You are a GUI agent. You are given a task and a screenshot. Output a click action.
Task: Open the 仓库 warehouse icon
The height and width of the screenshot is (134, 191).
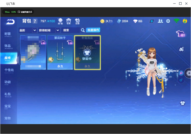coord(69,21)
